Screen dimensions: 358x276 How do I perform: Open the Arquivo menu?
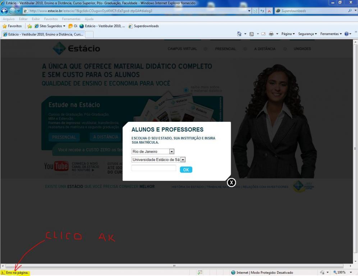tap(9, 19)
